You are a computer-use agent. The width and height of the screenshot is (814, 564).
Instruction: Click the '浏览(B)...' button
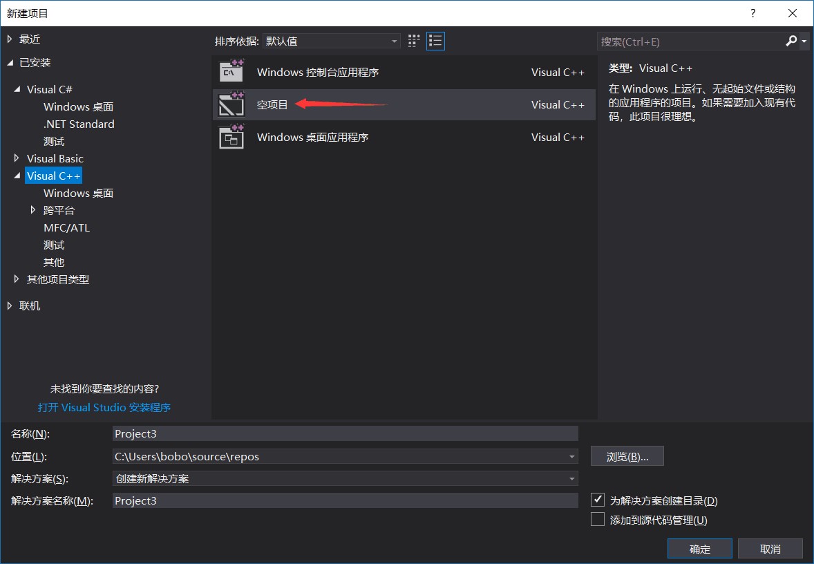[627, 456]
